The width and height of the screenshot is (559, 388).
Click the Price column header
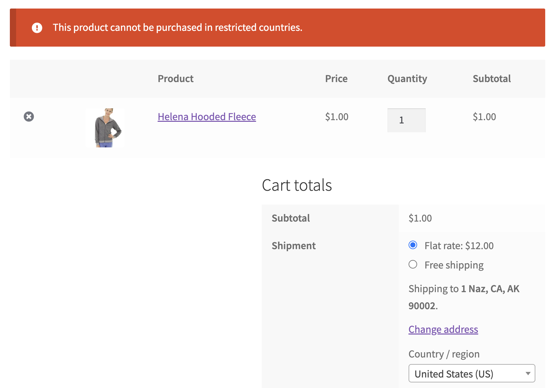(336, 79)
